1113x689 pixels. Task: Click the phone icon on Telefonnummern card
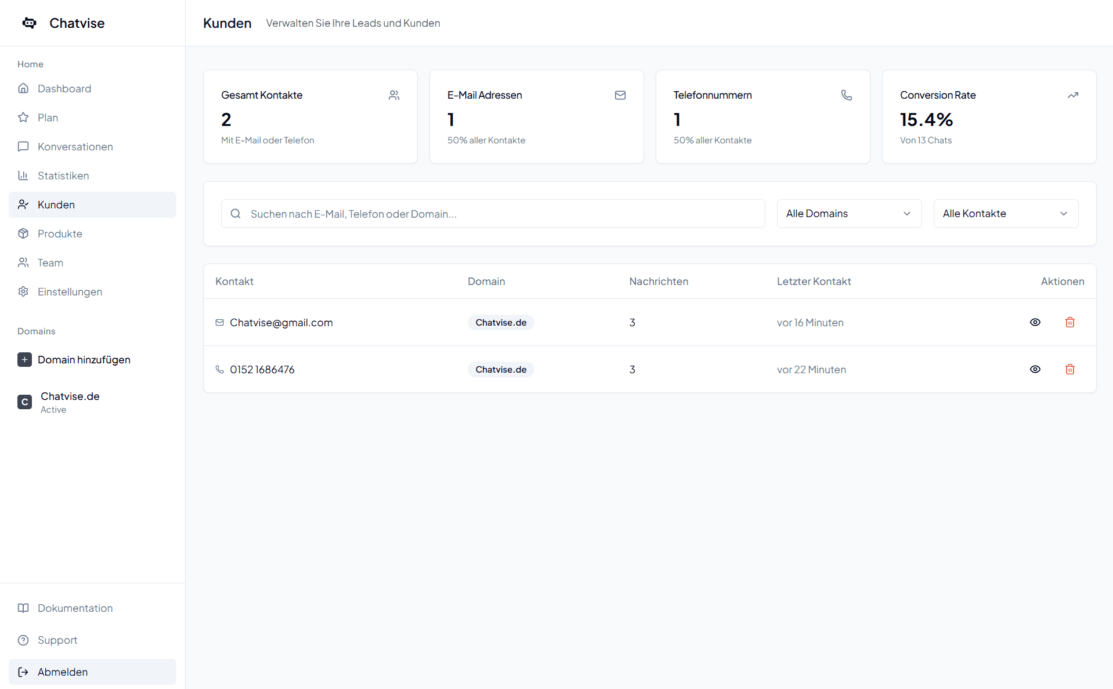[847, 95]
